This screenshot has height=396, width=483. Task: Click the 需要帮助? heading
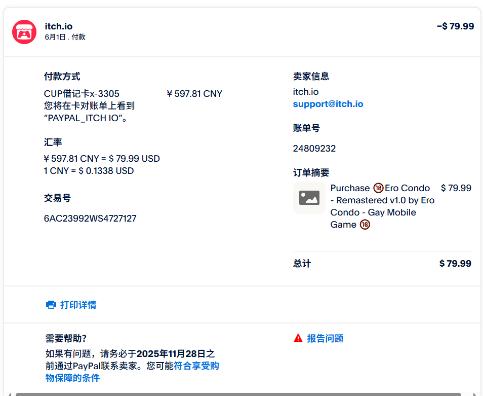coord(66,338)
